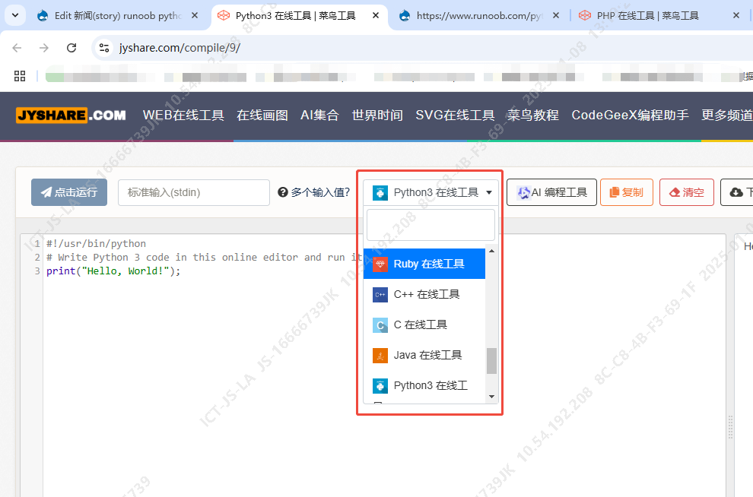The height and width of the screenshot is (497, 753).
Task: Click the browser back arrow
Action: tap(17, 48)
